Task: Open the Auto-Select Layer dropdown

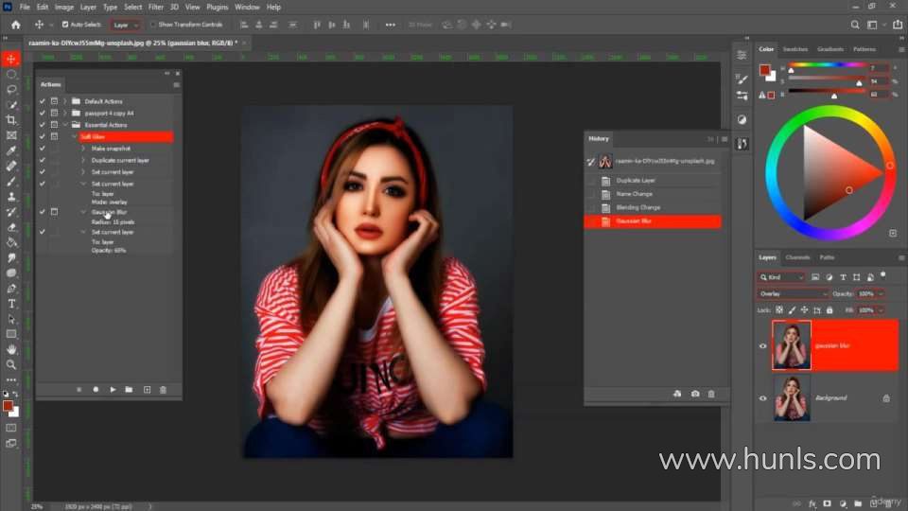Action: [x=125, y=25]
